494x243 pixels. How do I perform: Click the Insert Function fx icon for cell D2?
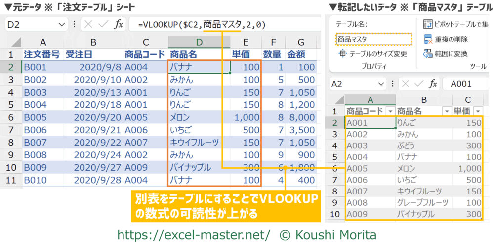tap(119, 24)
